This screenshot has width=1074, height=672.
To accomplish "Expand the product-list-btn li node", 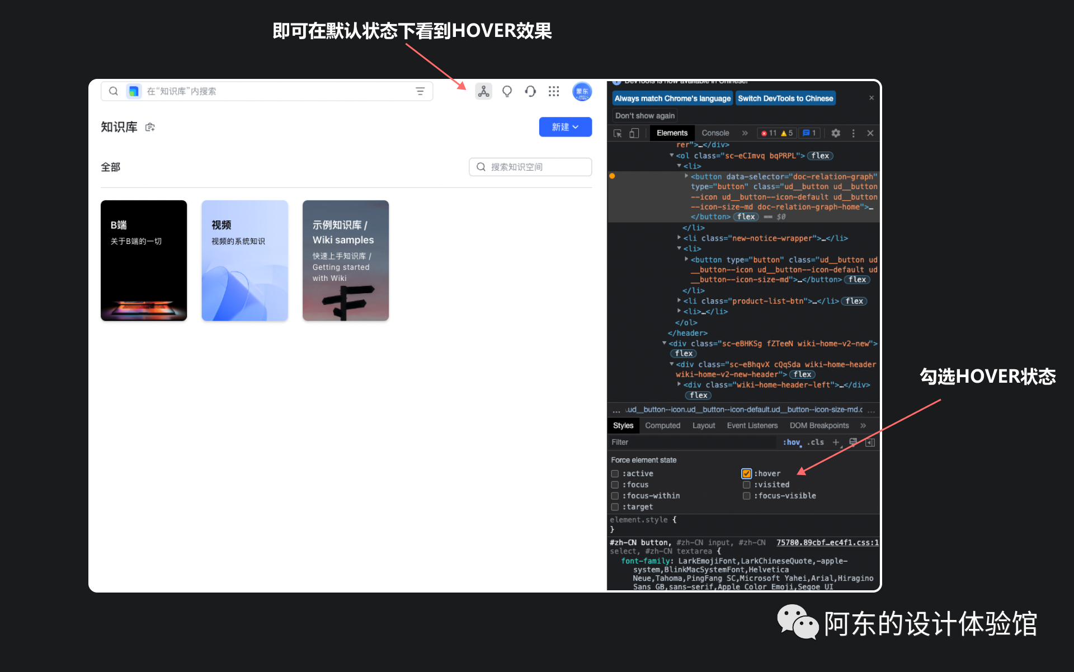I will [679, 301].
